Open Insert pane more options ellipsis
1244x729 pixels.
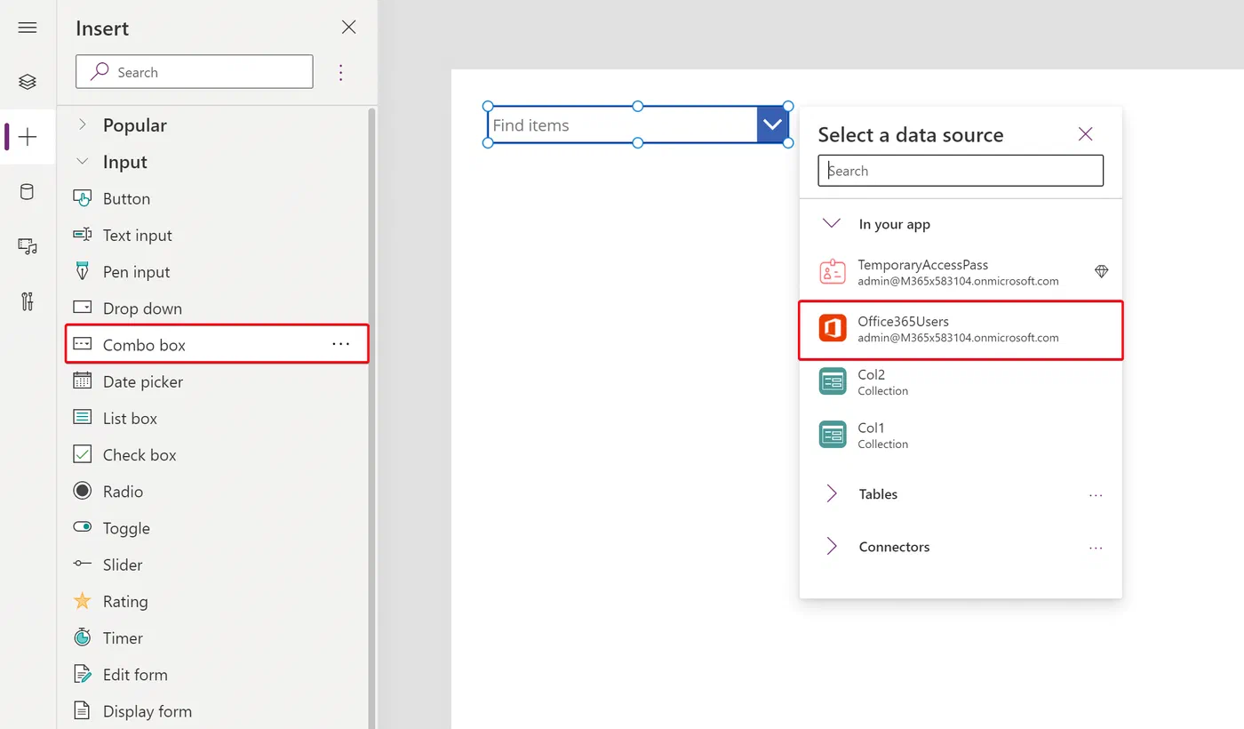pos(341,72)
